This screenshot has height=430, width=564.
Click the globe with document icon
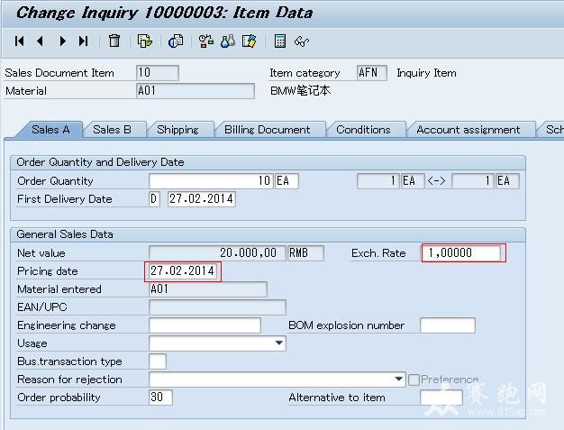176,41
